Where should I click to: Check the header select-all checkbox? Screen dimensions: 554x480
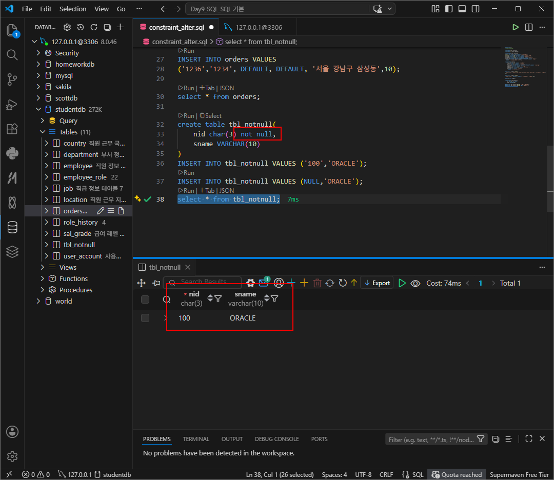(145, 299)
